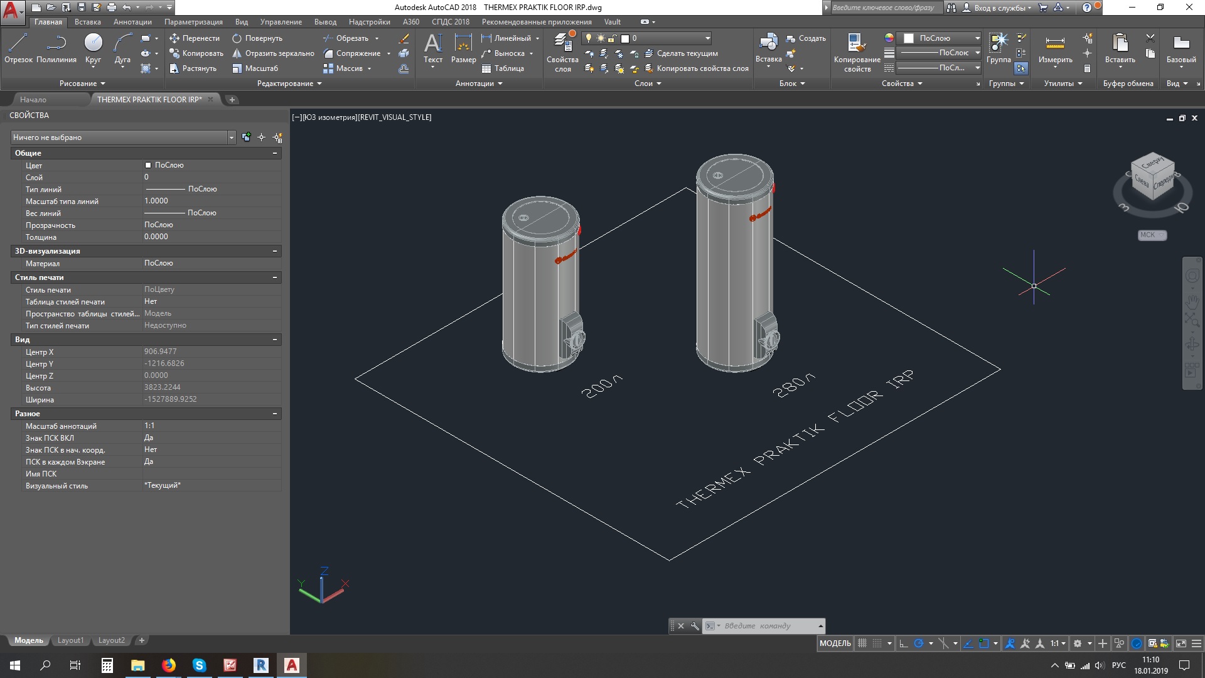Collapse the Общие properties section
Screen dimensions: 1205x678
tap(275, 153)
